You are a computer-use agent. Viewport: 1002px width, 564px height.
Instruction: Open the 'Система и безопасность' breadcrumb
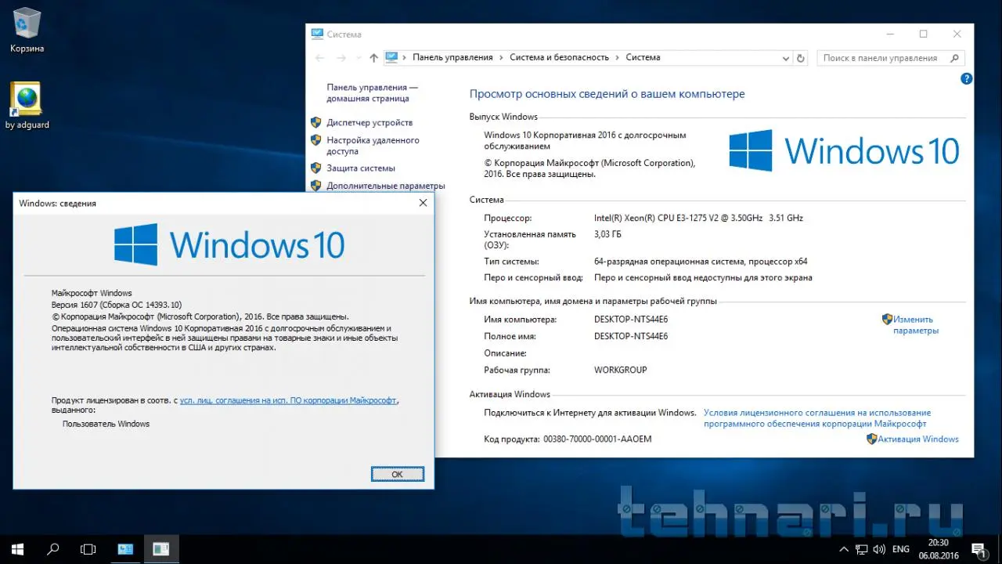(x=559, y=57)
